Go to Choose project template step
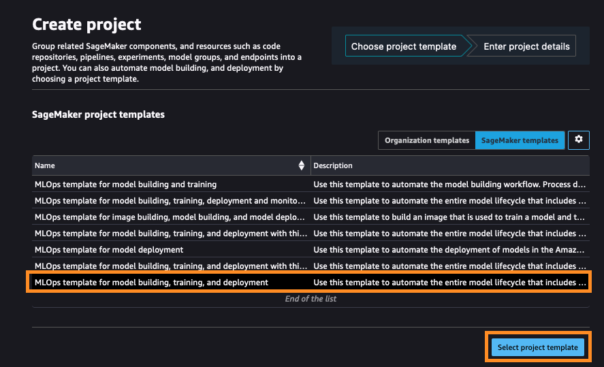Viewport: 604px width, 367px height. (404, 46)
